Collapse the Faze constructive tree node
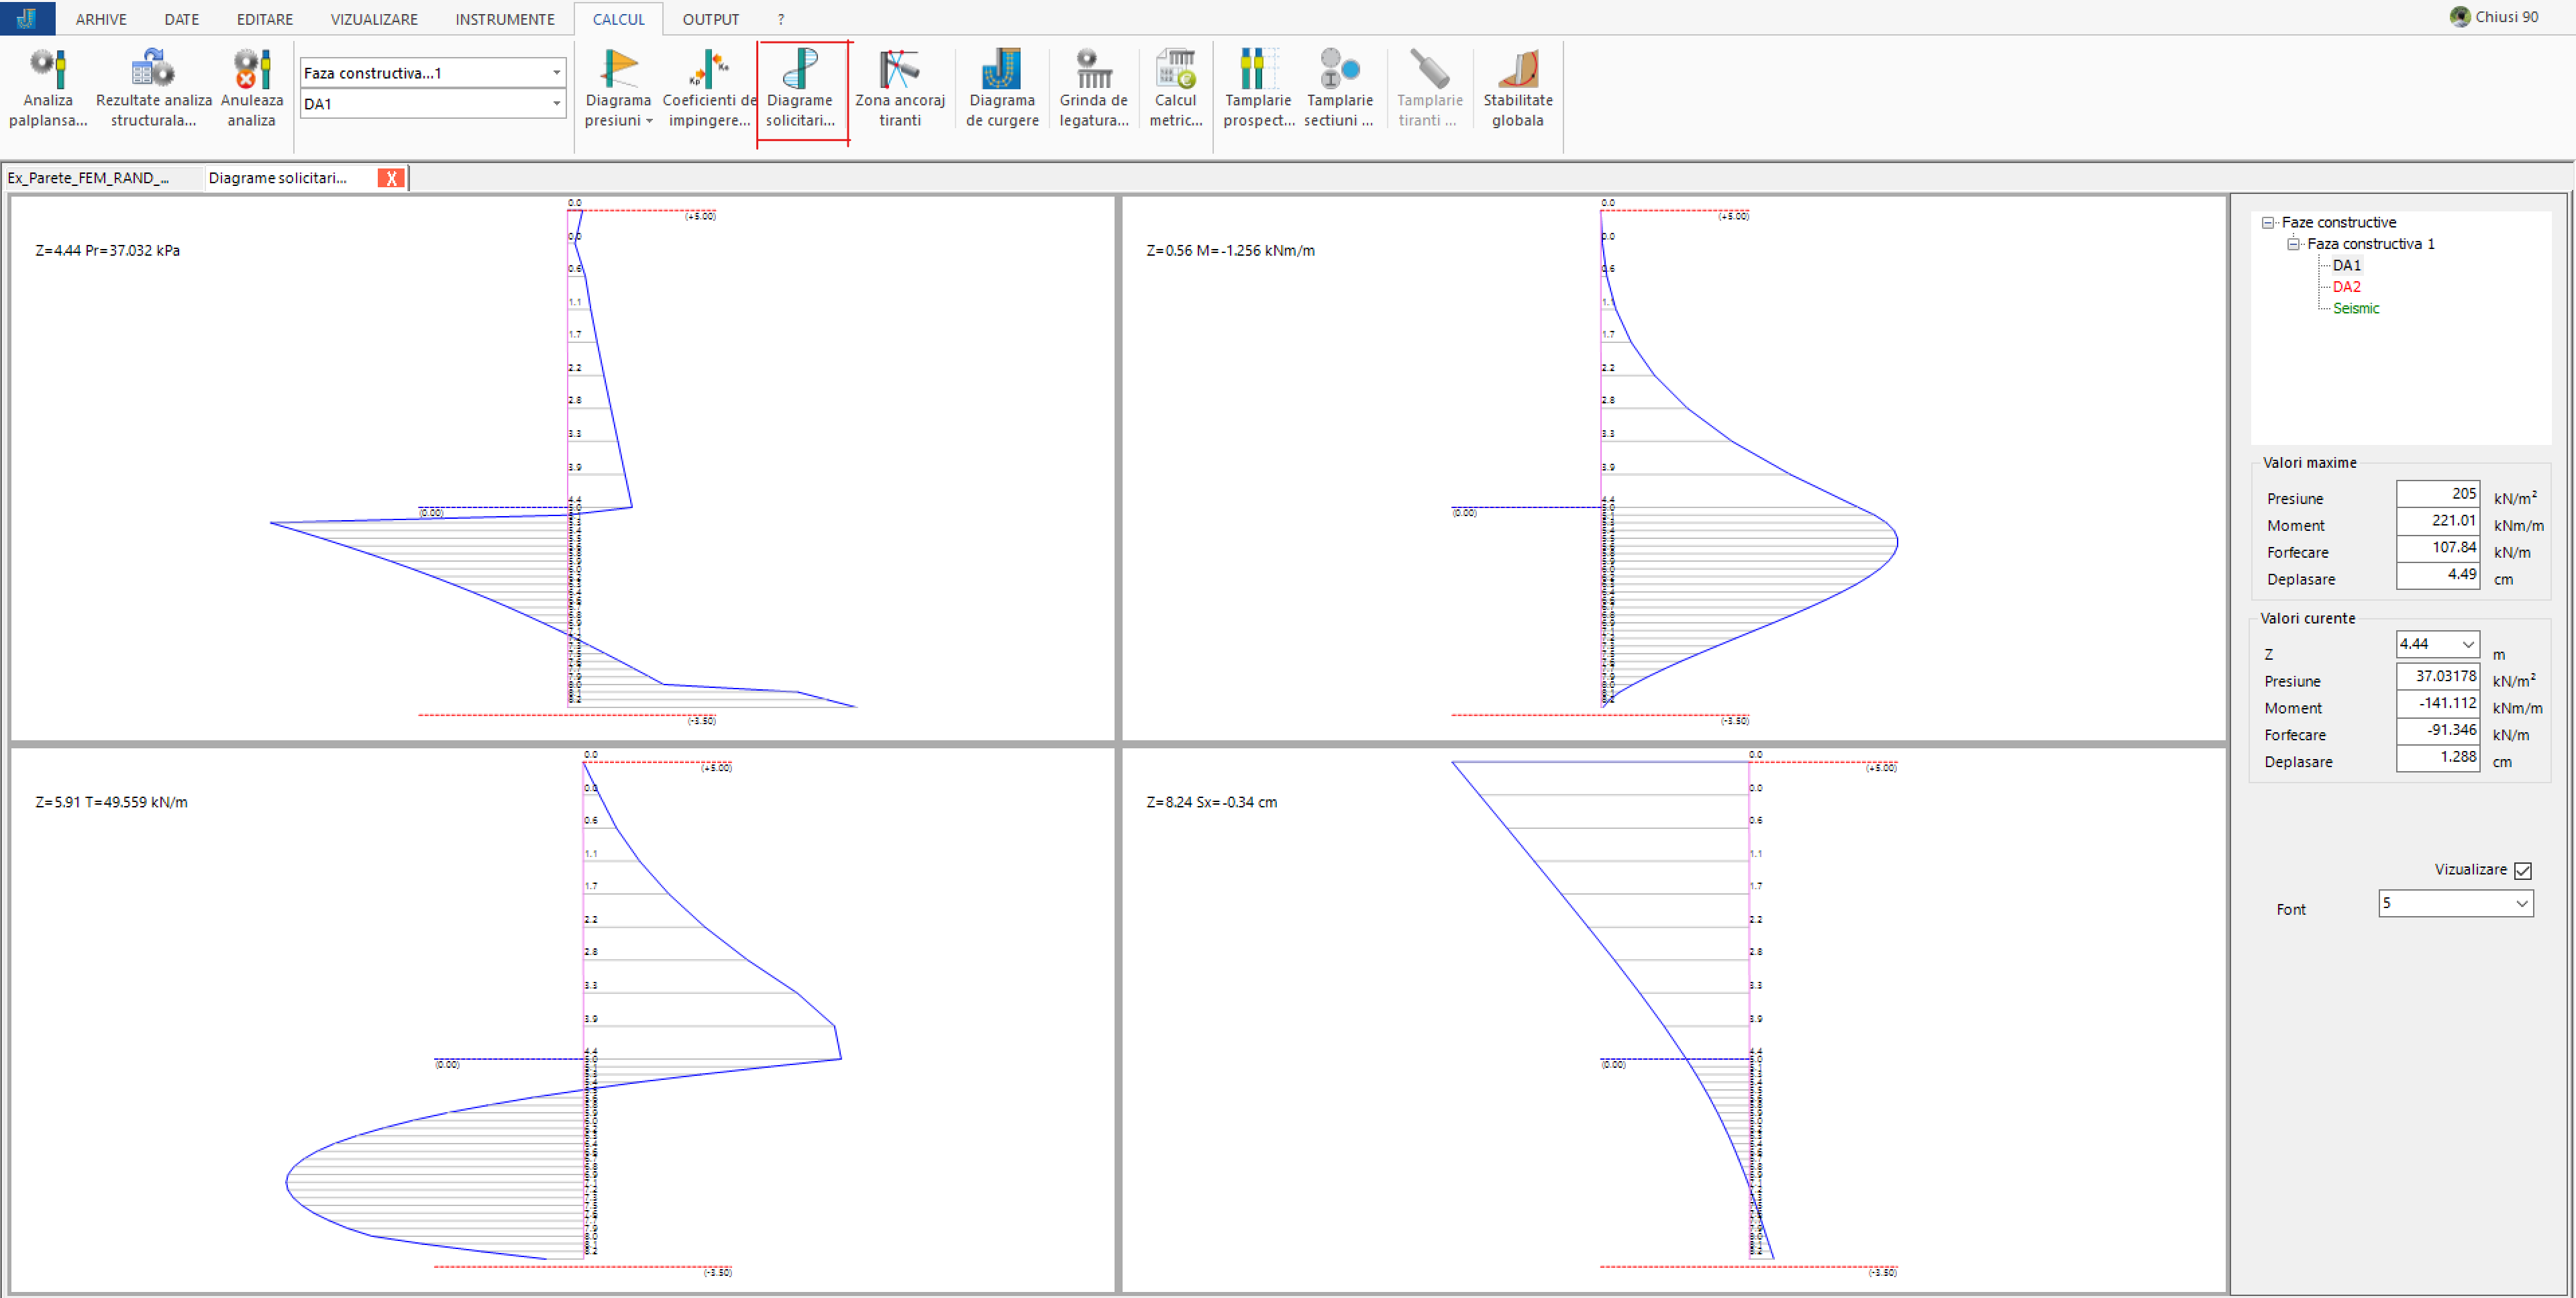The height and width of the screenshot is (1298, 2576). click(2268, 222)
